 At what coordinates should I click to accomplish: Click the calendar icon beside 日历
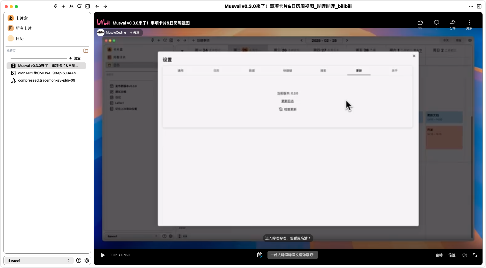coord(11,38)
